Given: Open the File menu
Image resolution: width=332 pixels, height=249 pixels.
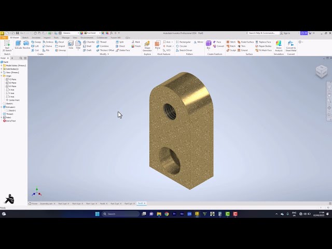Looking at the screenshot, I should (4, 38).
